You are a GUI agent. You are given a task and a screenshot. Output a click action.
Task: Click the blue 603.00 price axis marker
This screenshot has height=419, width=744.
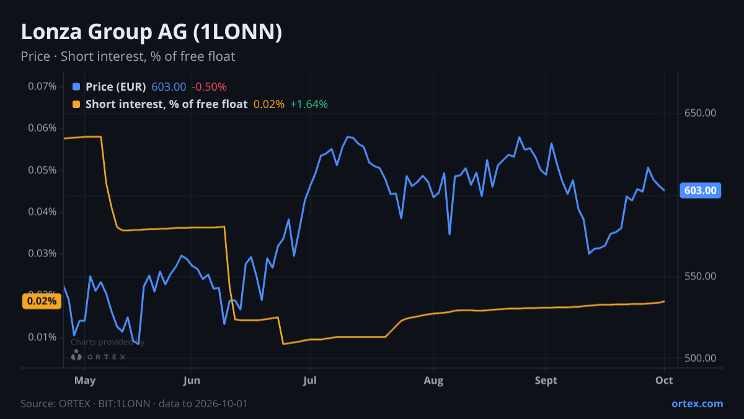click(x=701, y=190)
